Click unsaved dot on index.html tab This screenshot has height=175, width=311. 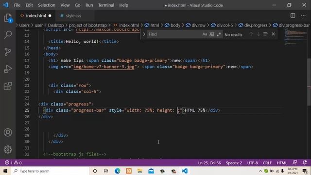click(x=50, y=16)
